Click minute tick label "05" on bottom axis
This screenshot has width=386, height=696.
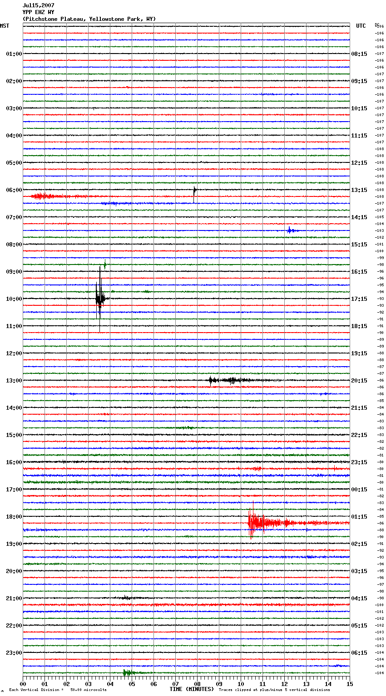(x=132, y=684)
